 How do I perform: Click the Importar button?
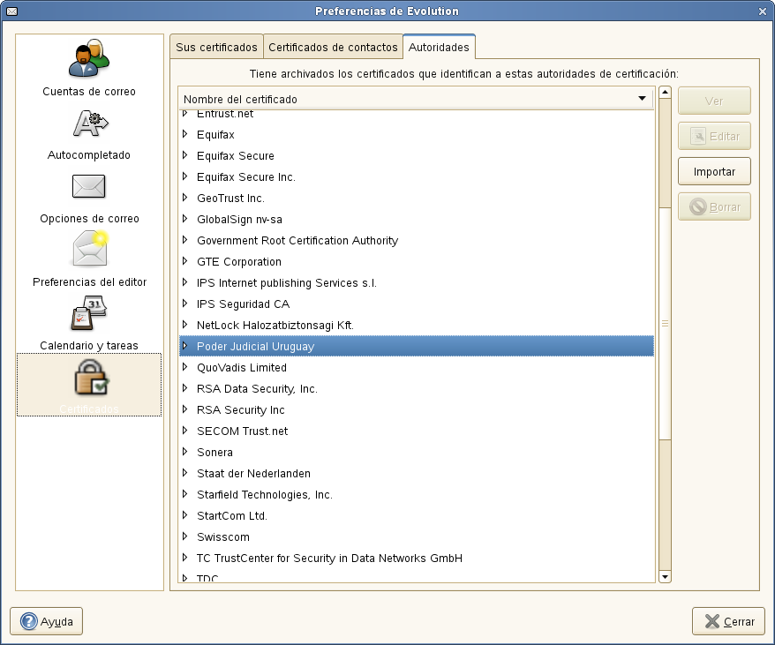coord(714,171)
